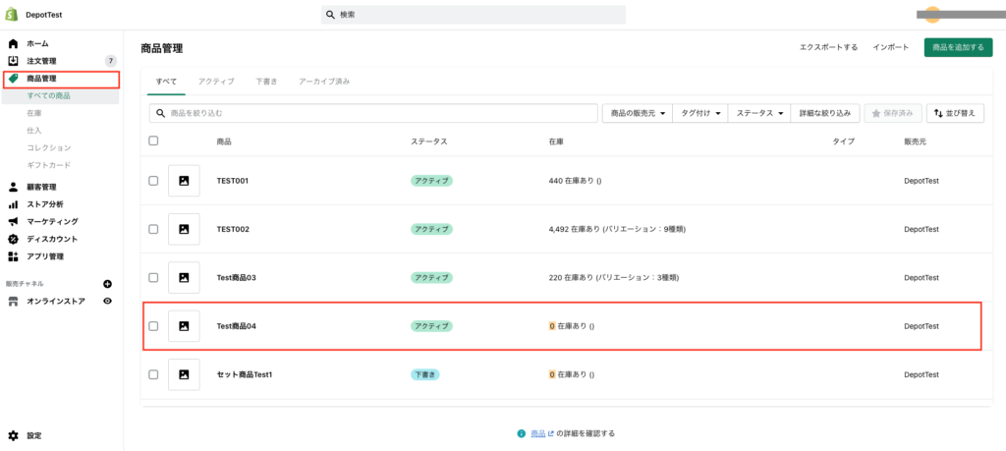This screenshot has width=1006, height=451.
Task: Open ホーム via the house icon
Action: [13, 44]
